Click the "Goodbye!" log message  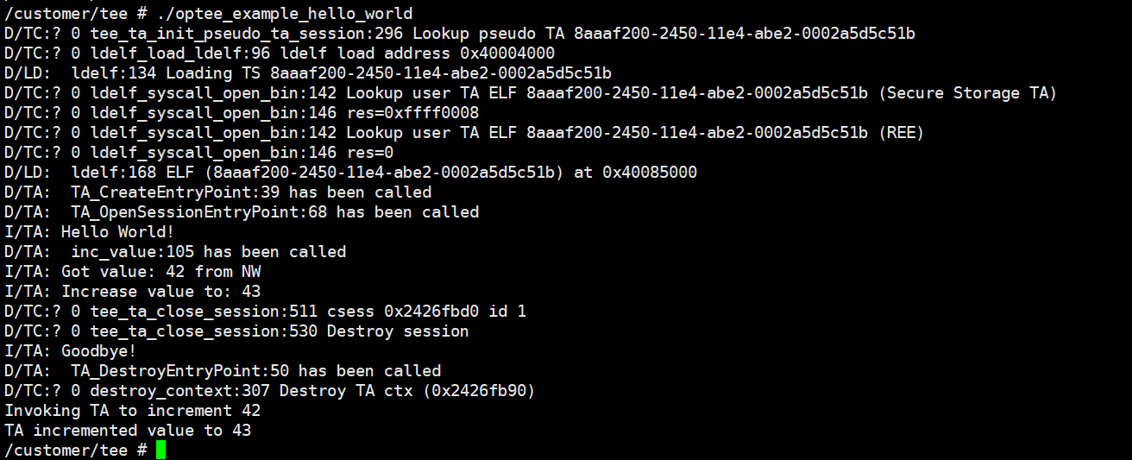(x=98, y=351)
